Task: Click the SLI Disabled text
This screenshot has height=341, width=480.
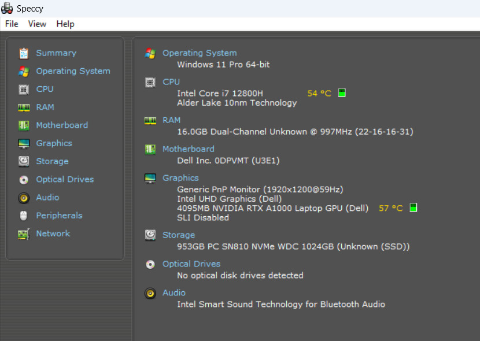Action: 203,218
